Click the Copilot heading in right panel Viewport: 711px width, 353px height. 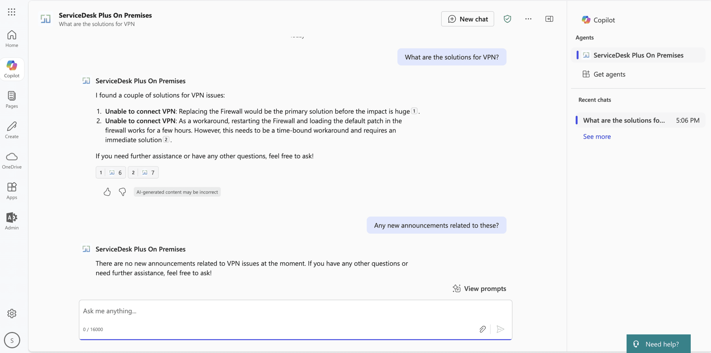pos(598,20)
